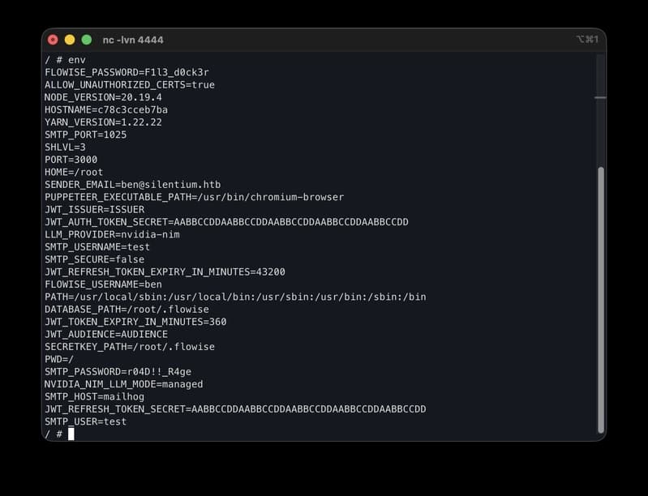648x496 pixels.
Task: Click the JWT_REFRESH_TOKEN_SECRET line
Action: [x=235, y=409]
